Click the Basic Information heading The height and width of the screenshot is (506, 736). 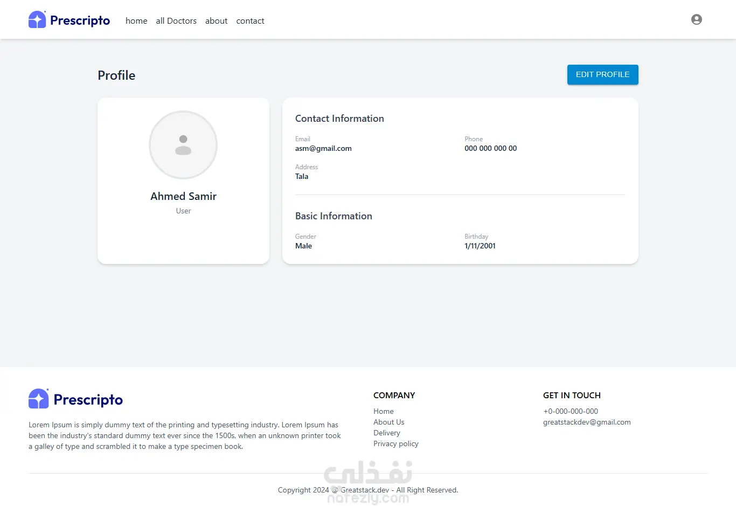pyautogui.click(x=334, y=216)
